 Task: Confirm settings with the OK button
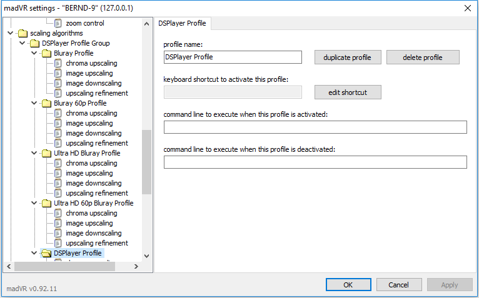click(x=348, y=285)
